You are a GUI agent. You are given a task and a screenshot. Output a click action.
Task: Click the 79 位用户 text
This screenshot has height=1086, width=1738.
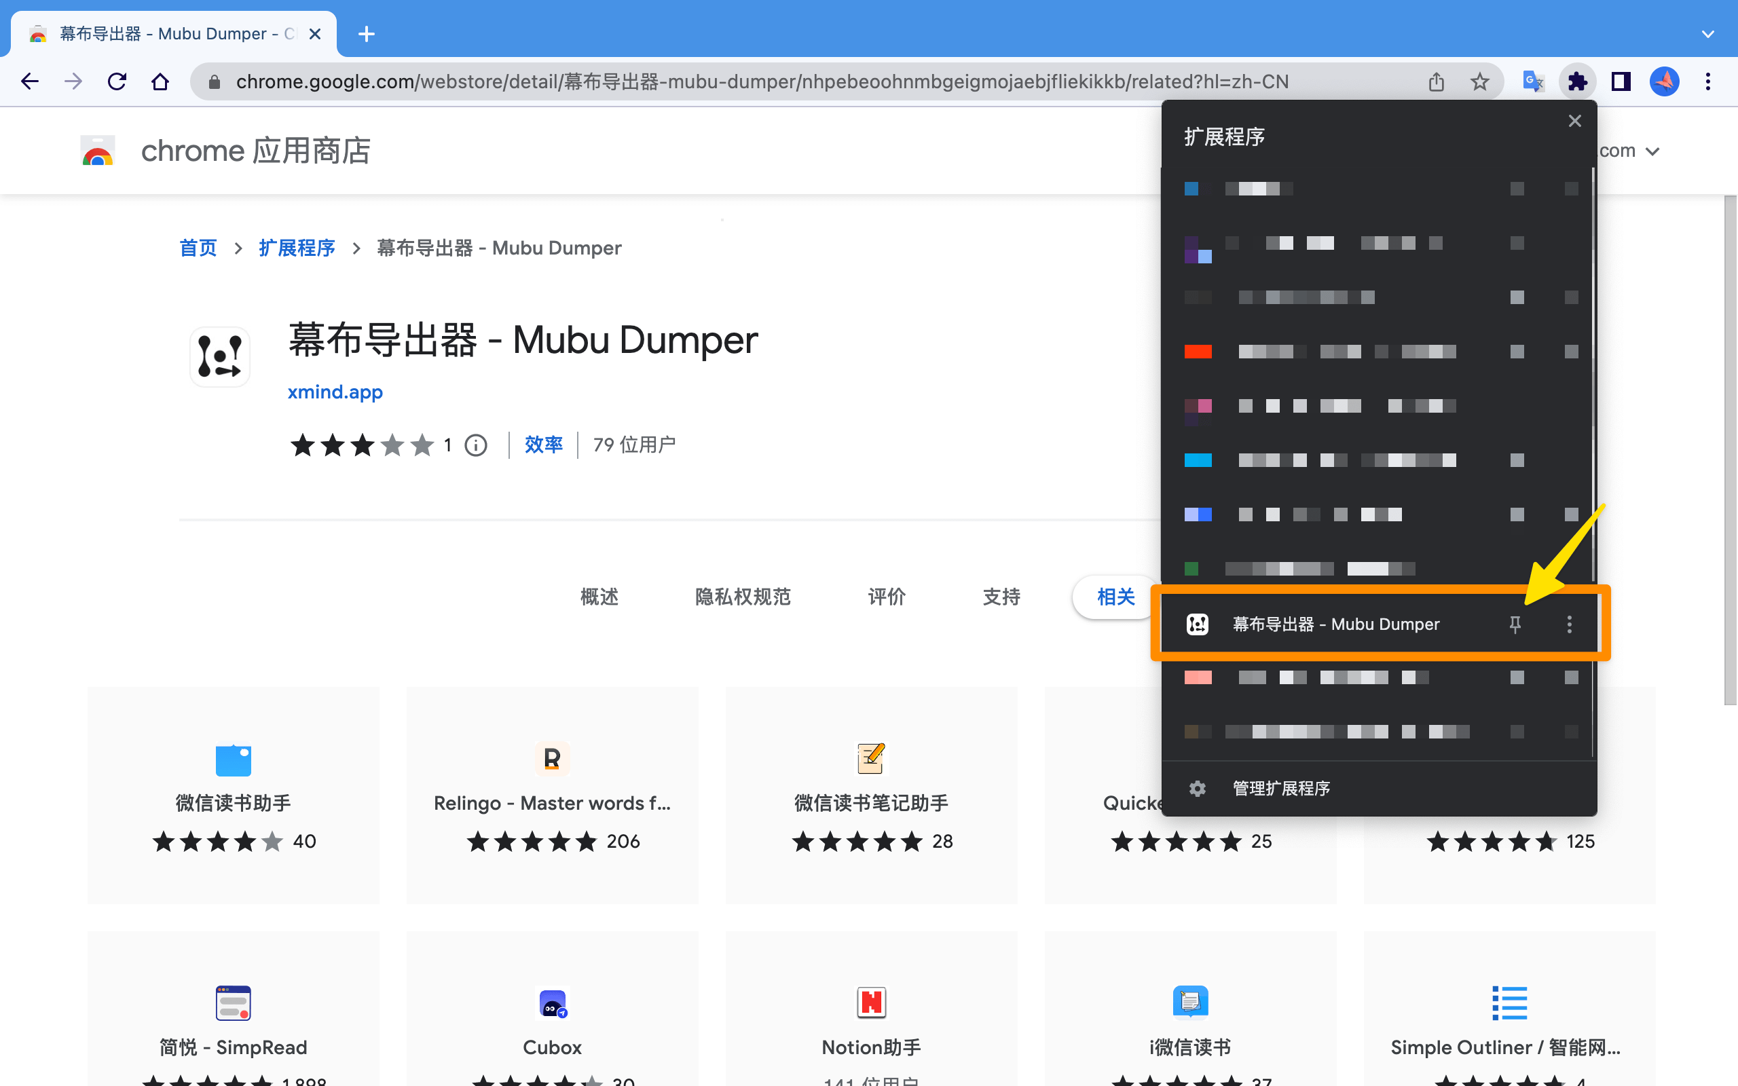tap(634, 445)
